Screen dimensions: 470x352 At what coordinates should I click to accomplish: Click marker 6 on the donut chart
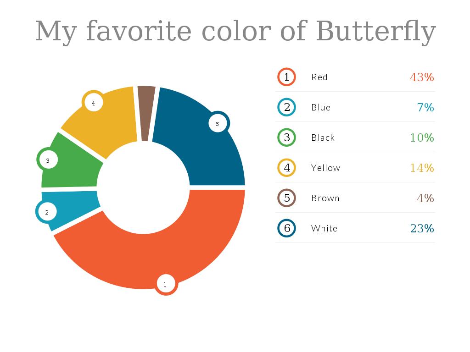point(218,123)
